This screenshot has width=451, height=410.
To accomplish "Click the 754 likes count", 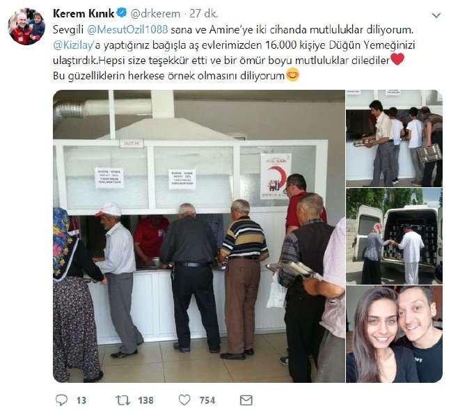I will (207, 400).
